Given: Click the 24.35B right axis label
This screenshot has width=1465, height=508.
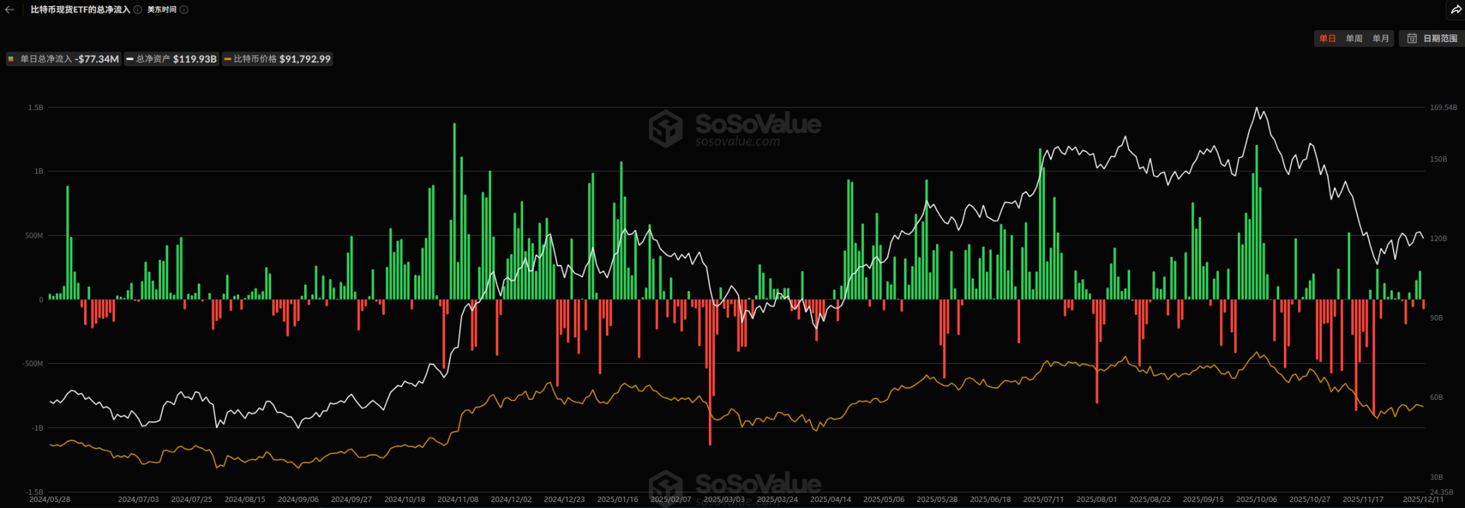Looking at the screenshot, I should coord(1441,493).
